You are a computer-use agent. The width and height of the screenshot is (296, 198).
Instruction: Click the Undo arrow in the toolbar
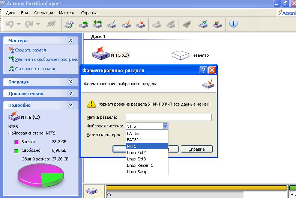(x=9, y=24)
